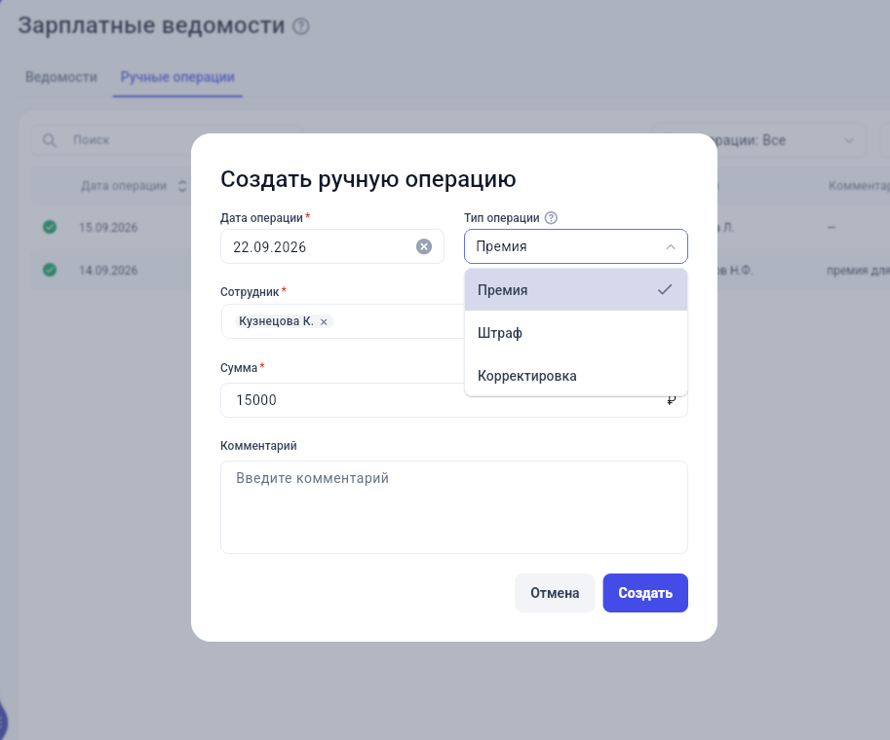The width and height of the screenshot is (890, 740).
Task: Choose Штраф operation type
Action: click(575, 333)
